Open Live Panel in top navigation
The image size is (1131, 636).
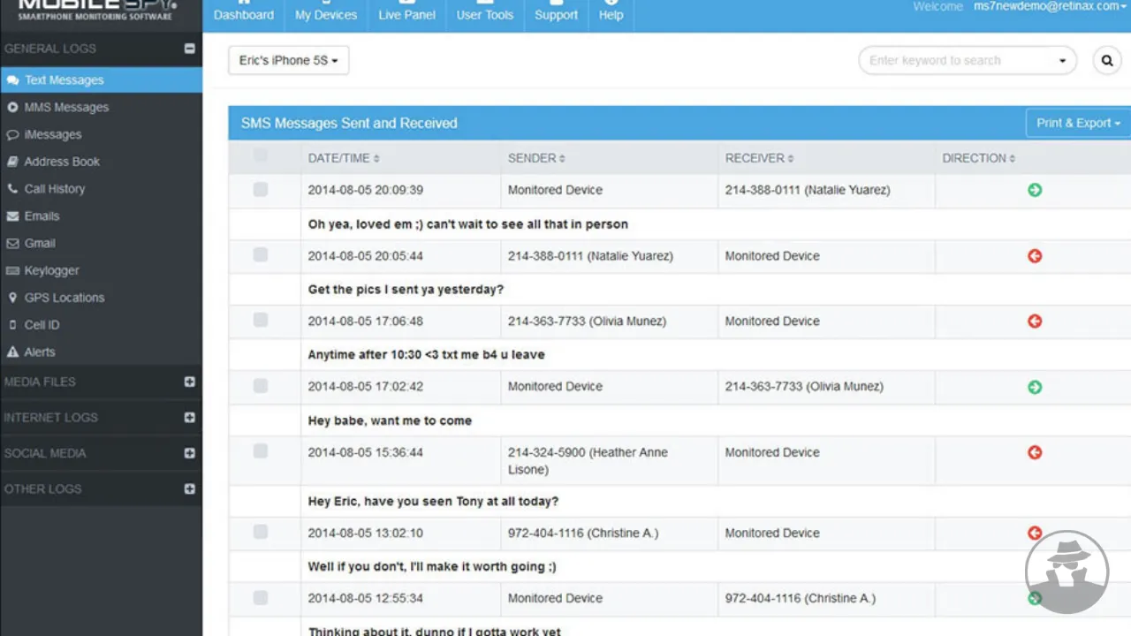tap(406, 15)
